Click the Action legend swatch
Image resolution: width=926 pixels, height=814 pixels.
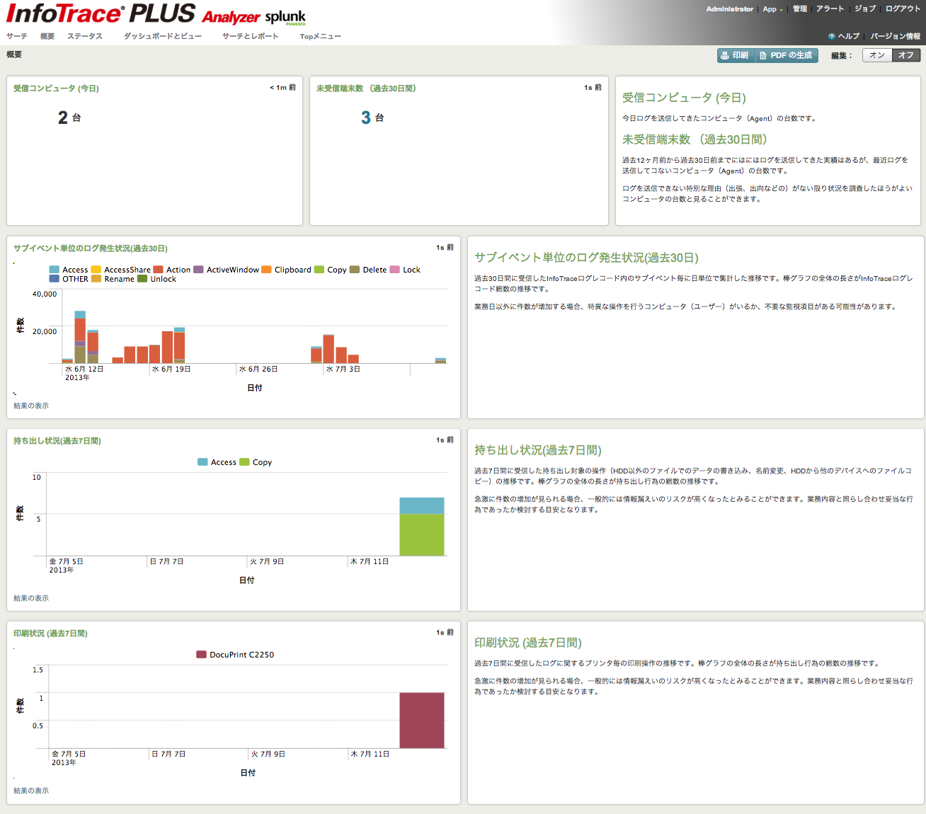pyautogui.click(x=159, y=270)
